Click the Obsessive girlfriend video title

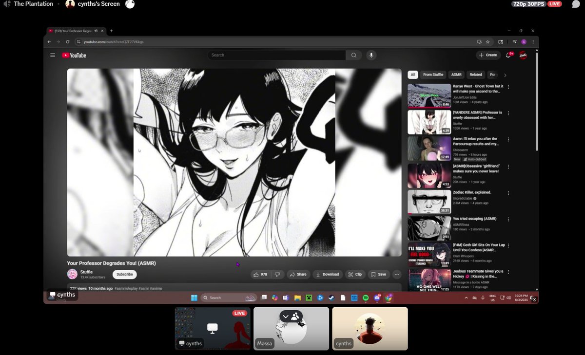(476, 168)
